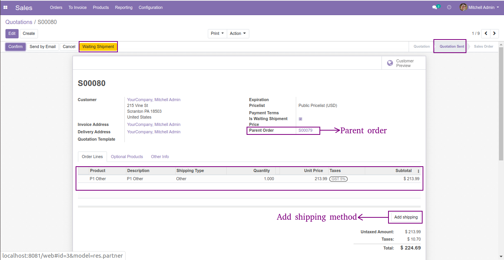This screenshot has width=504, height=260.
Task: Sort by Description column header
Action: click(x=151, y=170)
